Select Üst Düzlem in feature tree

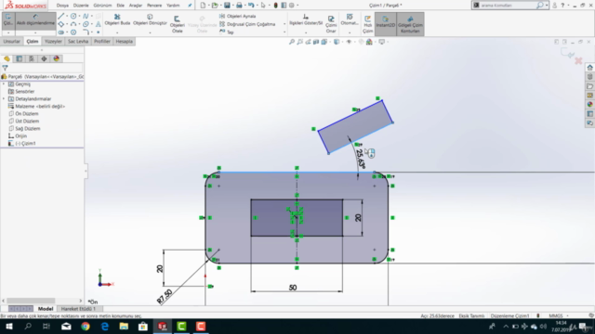click(x=27, y=122)
